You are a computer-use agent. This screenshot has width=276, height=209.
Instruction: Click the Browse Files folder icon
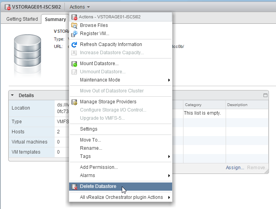tap(74, 25)
